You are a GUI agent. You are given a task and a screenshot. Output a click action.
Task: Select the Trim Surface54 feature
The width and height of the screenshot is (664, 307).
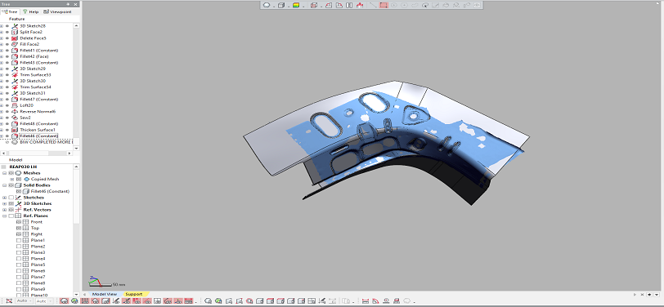[35, 87]
